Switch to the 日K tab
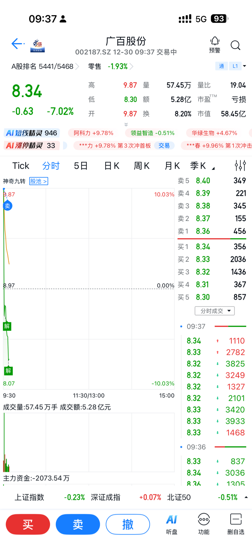 click(x=112, y=166)
